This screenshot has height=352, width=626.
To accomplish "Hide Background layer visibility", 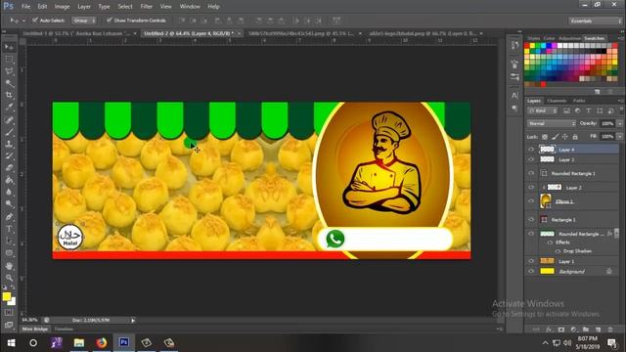I will [531, 271].
